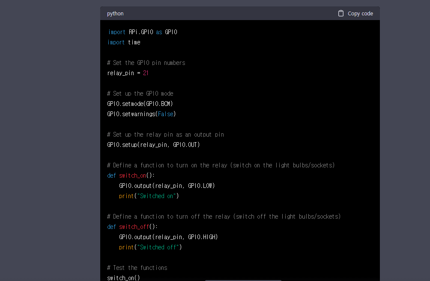Click the "GPIO.setup(relay_pin, GPIO.OUT)" line
Viewport: 430px width, 281px height.
coord(154,145)
